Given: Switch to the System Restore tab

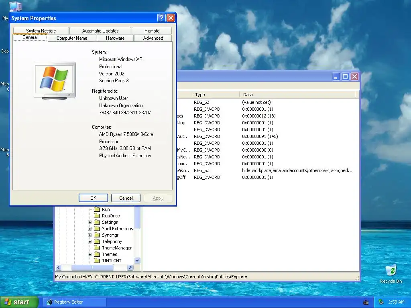Looking at the screenshot, I should click(x=41, y=30).
